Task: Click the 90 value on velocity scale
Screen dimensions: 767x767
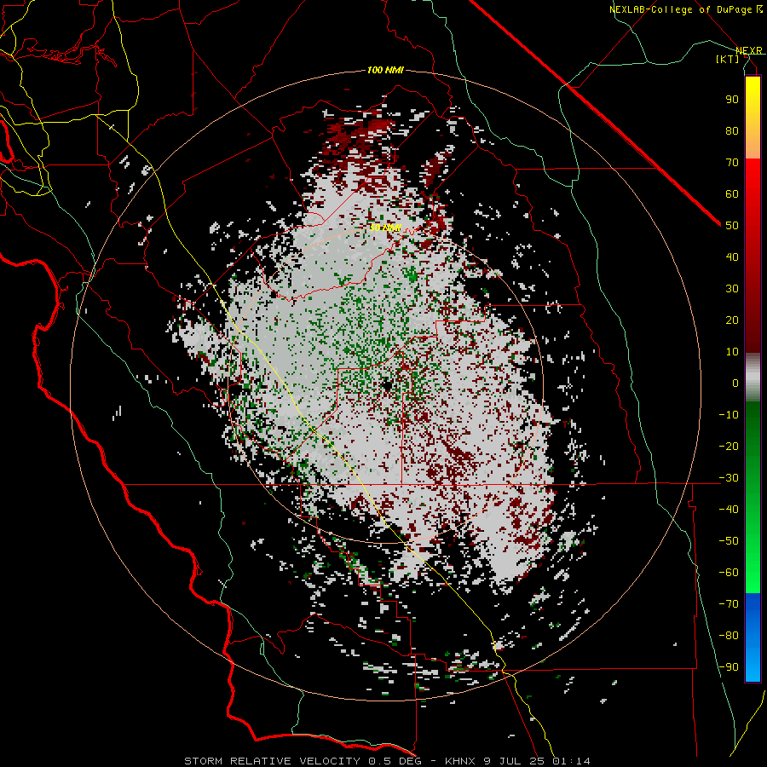Action: point(732,100)
